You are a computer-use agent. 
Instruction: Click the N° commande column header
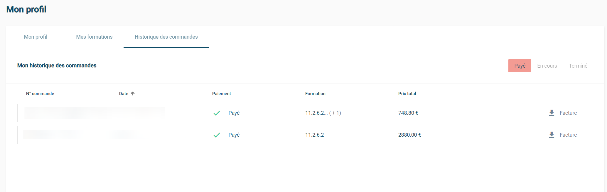pos(40,94)
